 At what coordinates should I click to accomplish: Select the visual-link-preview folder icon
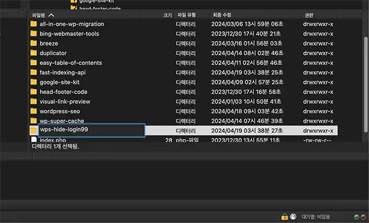34,101
